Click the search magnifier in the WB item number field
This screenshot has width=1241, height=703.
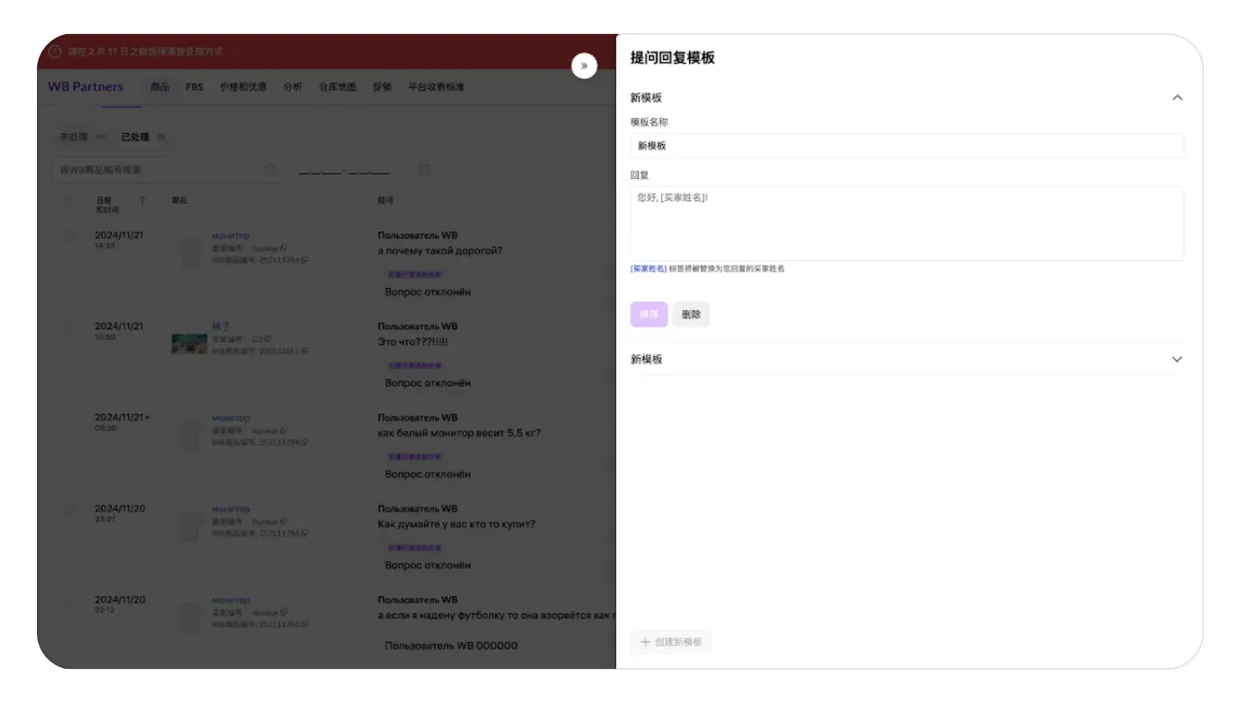270,170
